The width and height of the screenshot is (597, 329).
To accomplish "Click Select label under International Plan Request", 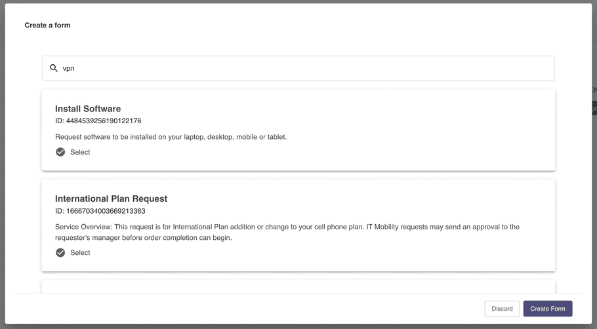I will pos(80,252).
